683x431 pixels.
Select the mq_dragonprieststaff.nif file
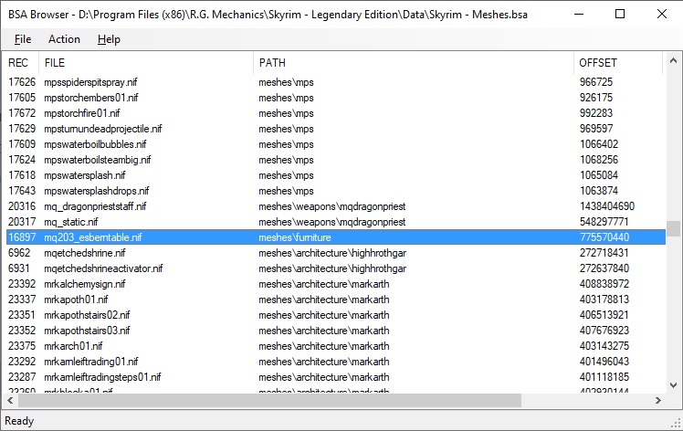(x=95, y=206)
